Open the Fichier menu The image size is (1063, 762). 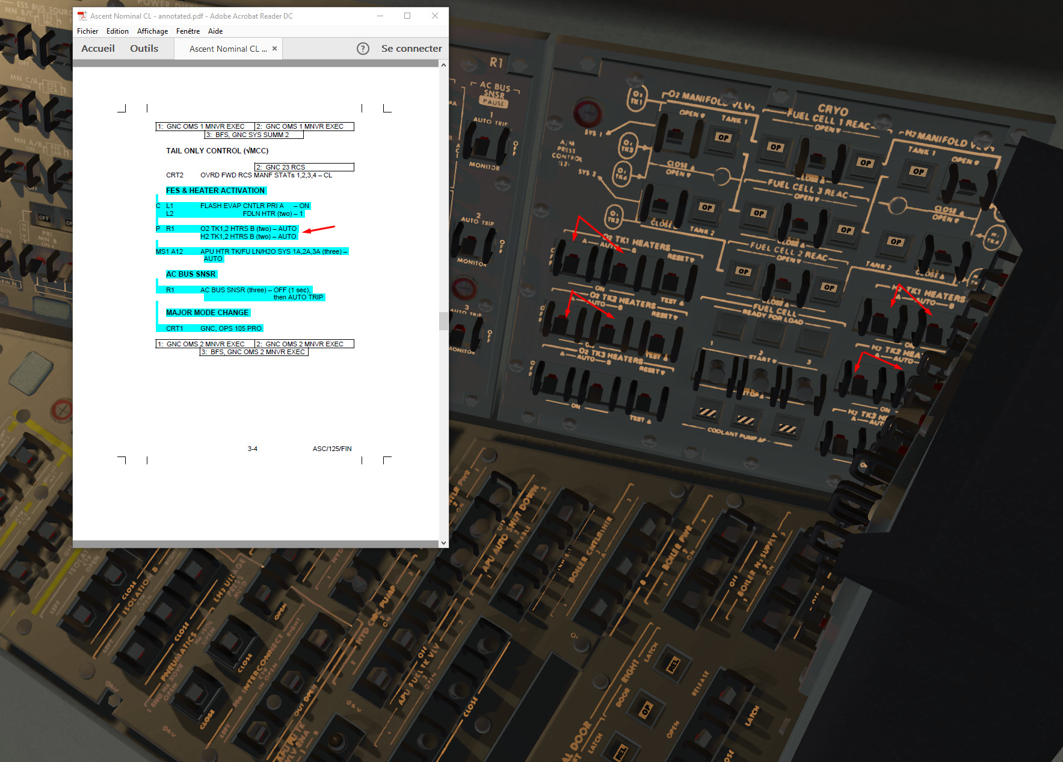pos(87,31)
